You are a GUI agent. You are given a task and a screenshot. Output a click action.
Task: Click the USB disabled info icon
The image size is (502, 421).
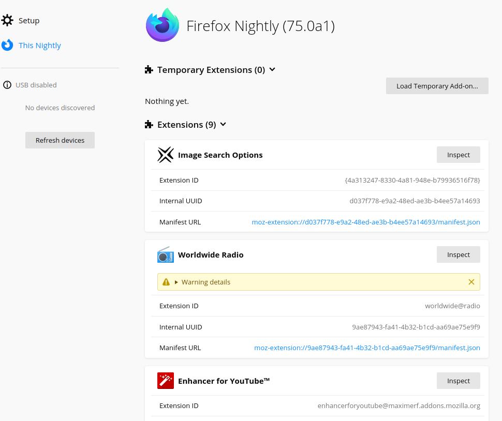coord(7,85)
